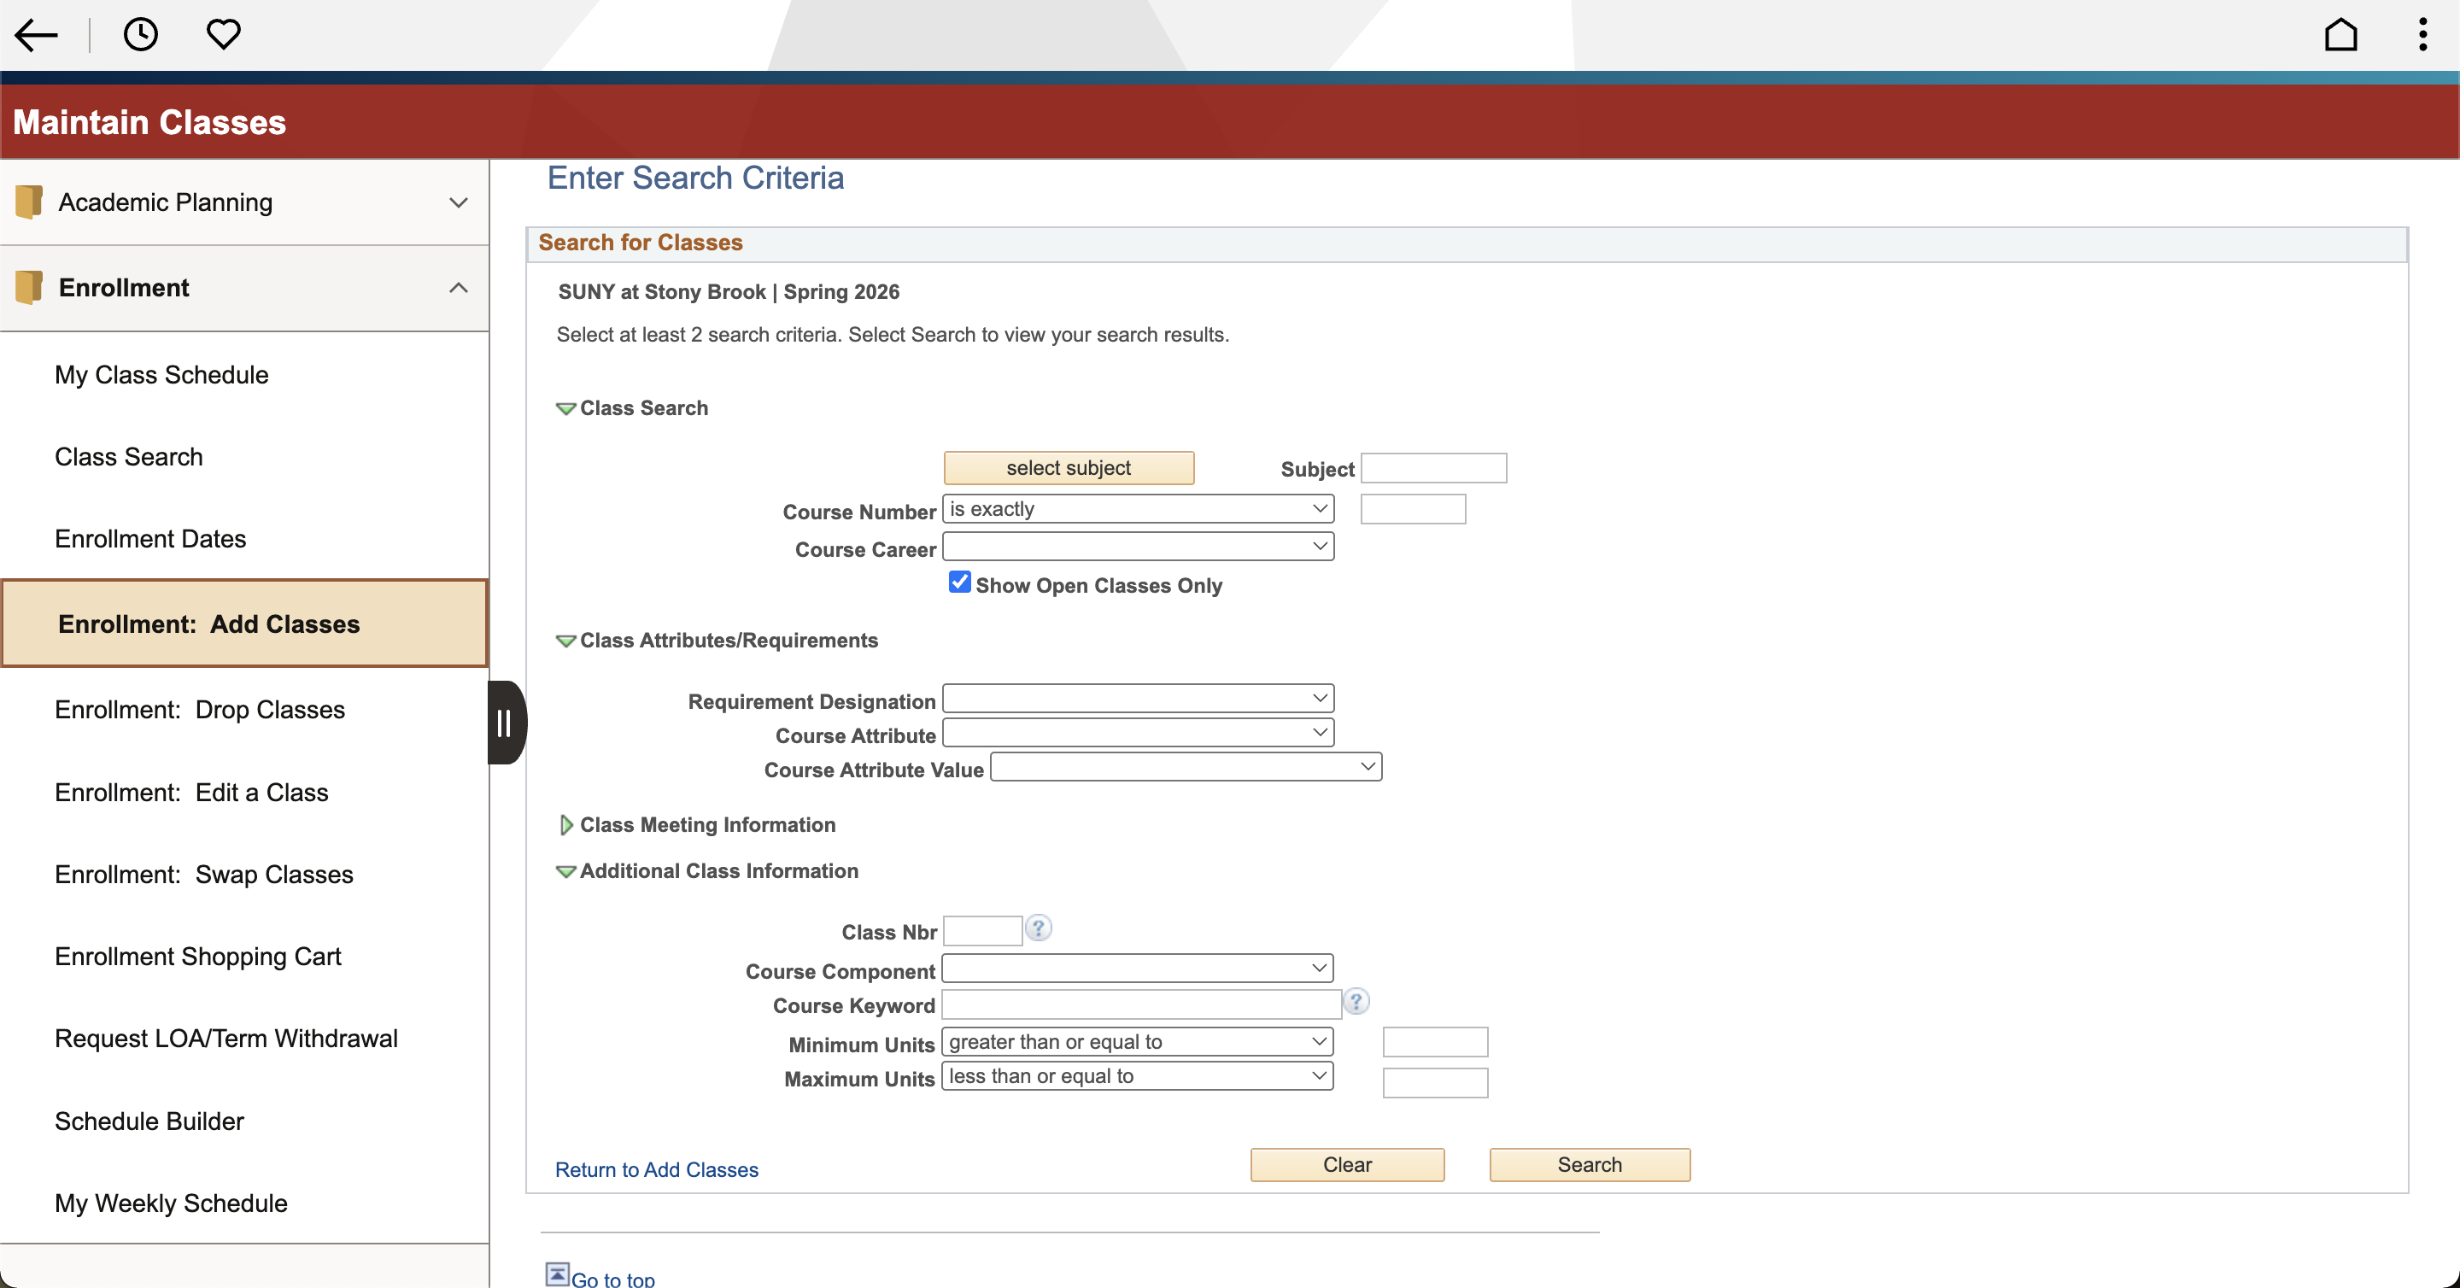Collapse the Enrollment section

pyautogui.click(x=459, y=287)
